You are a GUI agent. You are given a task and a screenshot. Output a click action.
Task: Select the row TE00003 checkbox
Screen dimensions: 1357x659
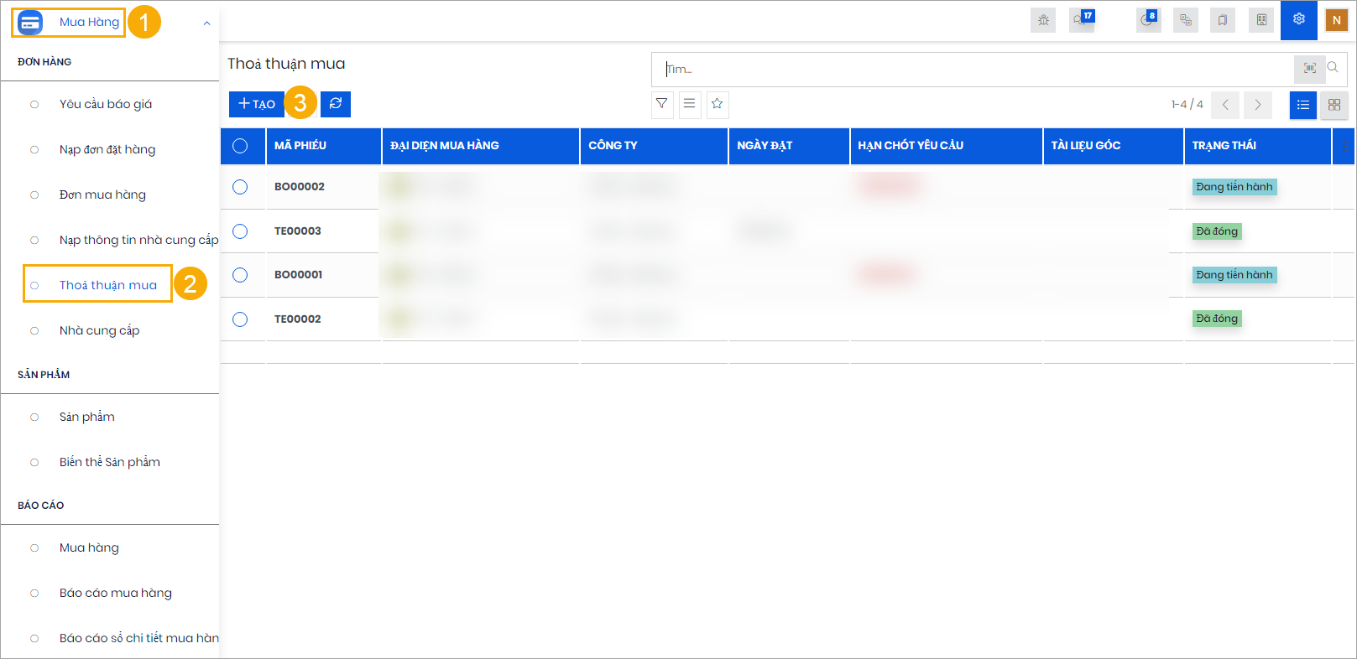(x=240, y=231)
